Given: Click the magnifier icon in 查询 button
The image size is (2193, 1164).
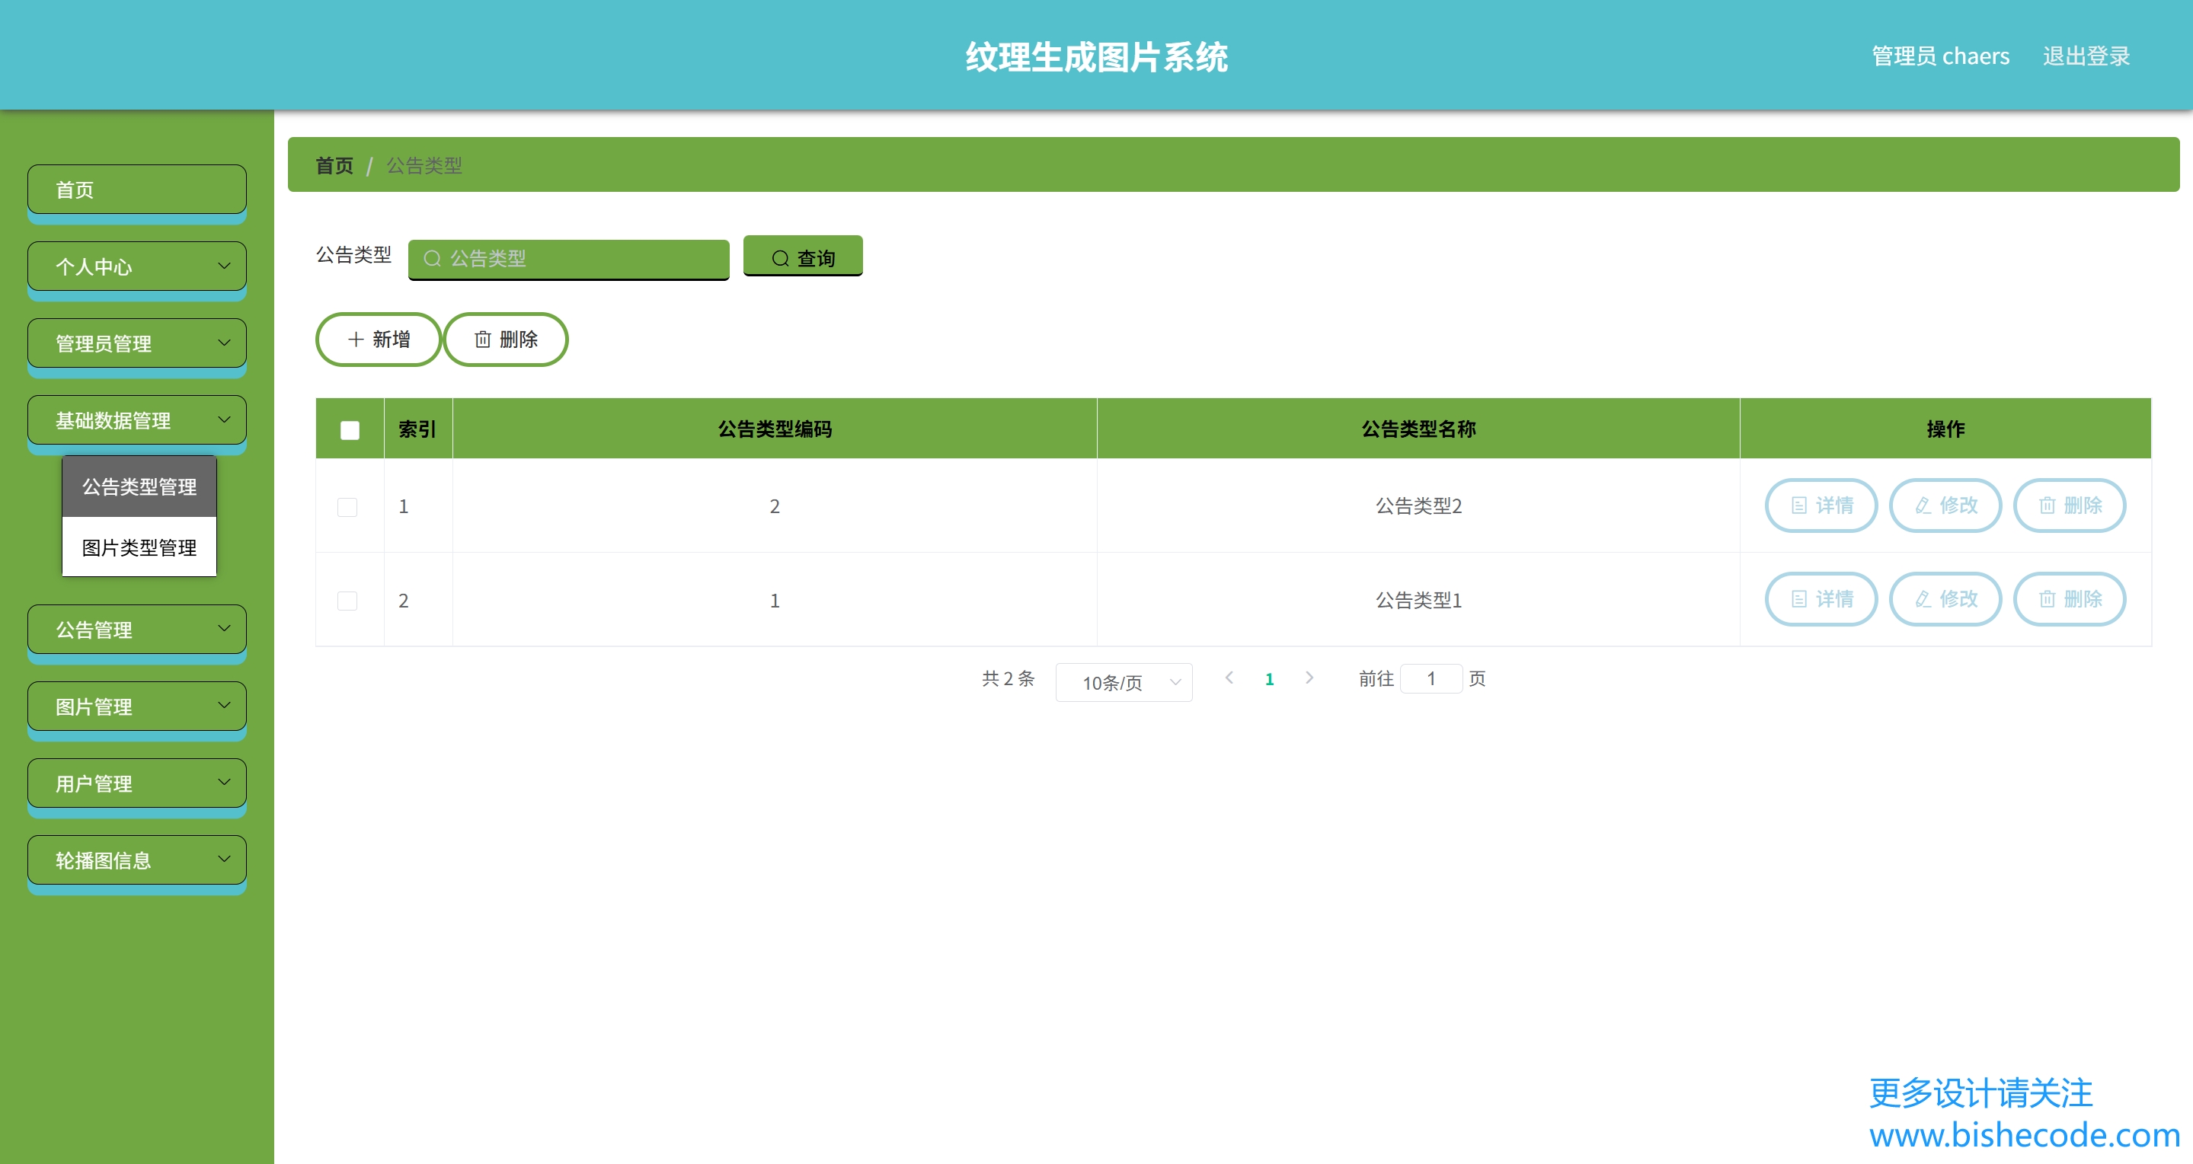Looking at the screenshot, I should (780, 258).
